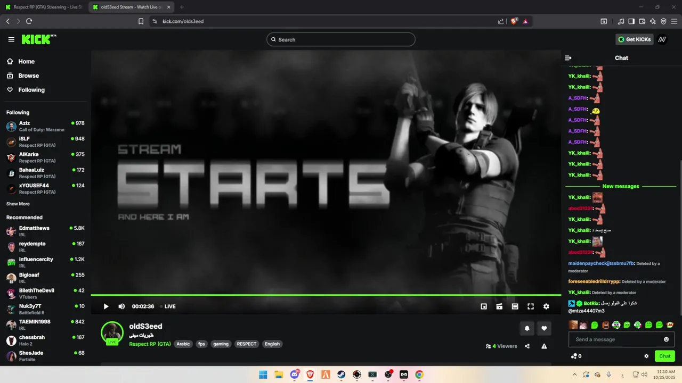682x383 pixels.
Task: Select the fps tag
Action: (x=201, y=344)
